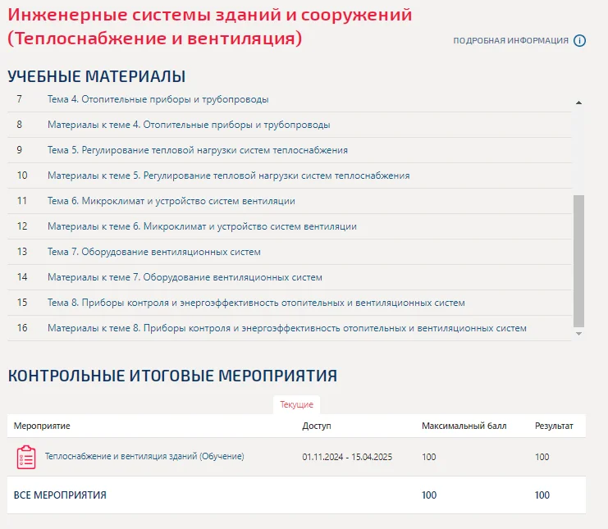Click the Максимальный балл column header
The image size is (608, 529).
464,426
